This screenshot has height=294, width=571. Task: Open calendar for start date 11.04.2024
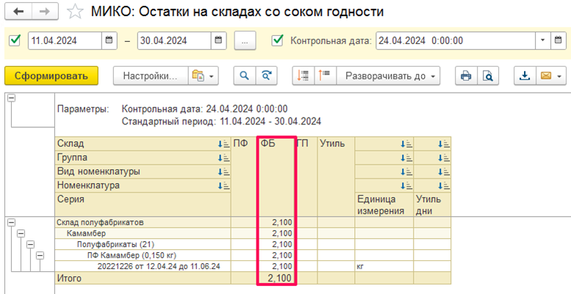click(109, 40)
